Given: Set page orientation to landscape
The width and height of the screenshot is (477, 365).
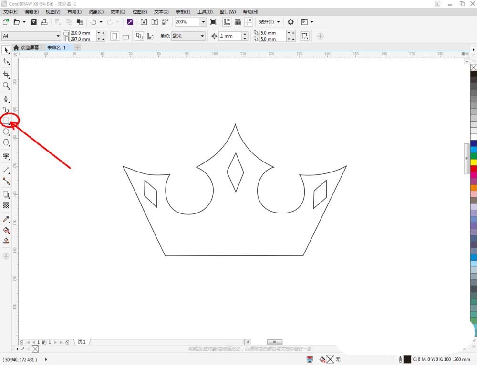Looking at the screenshot, I should (x=125, y=37).
